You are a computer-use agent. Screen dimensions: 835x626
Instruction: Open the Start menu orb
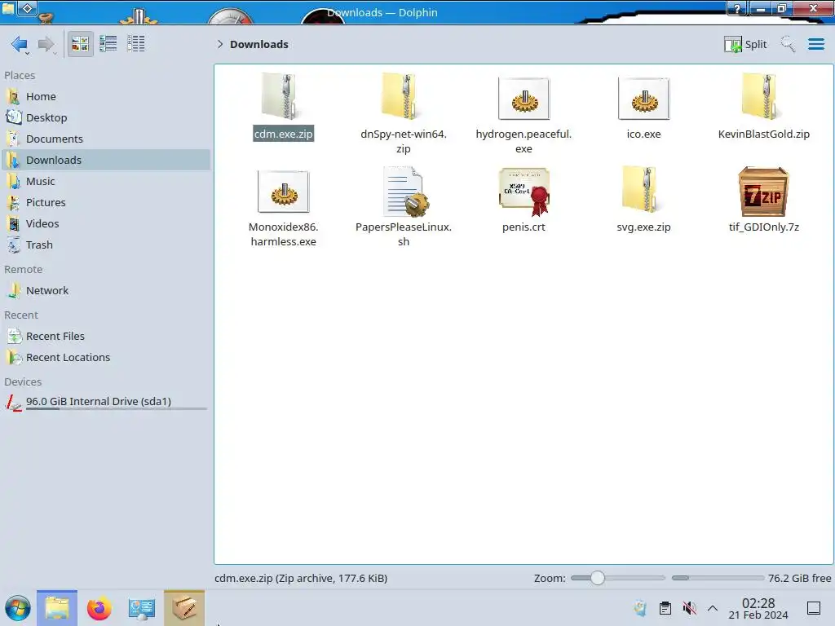[x=18, y=608]
